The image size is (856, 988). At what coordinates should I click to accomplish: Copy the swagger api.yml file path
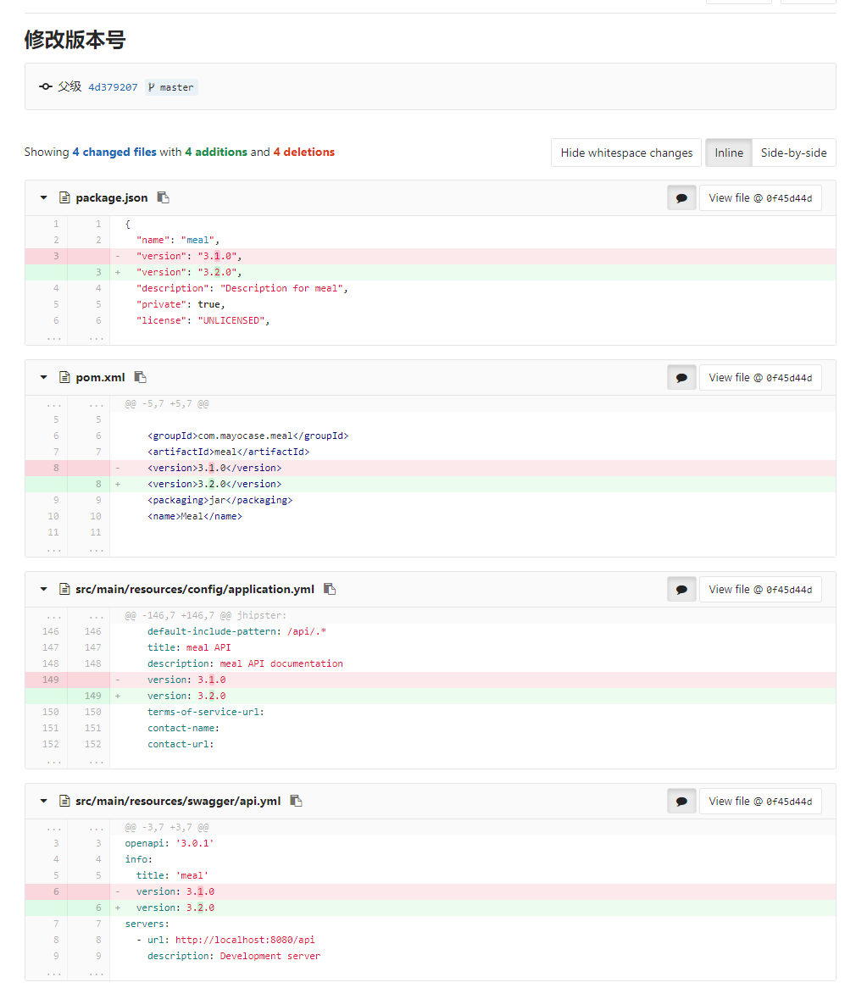coord(297,801)
